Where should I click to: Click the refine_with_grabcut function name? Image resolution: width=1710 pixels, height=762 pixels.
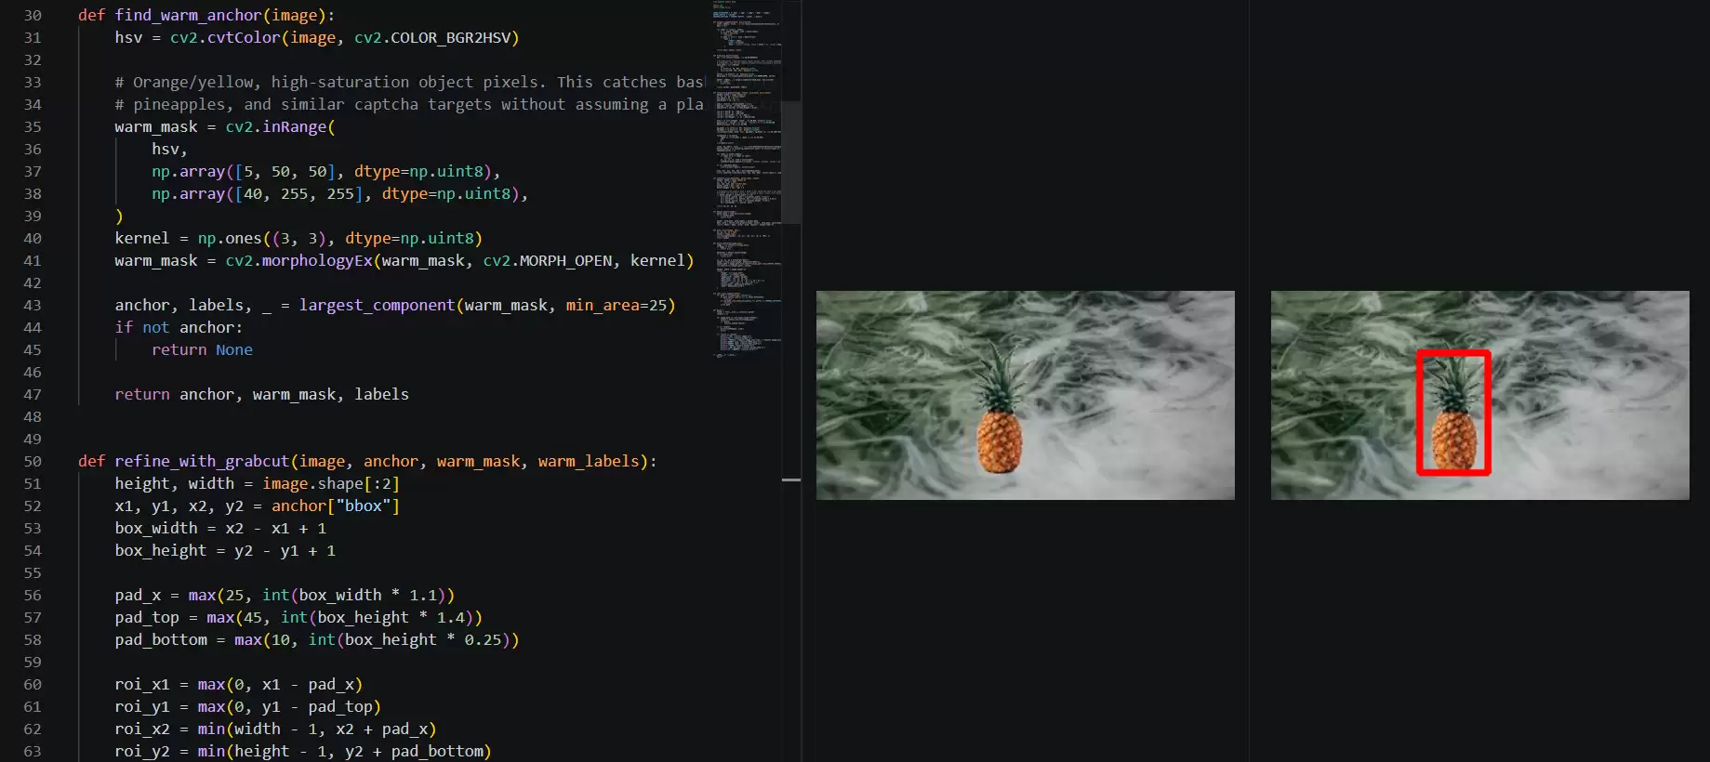(202, 461)
